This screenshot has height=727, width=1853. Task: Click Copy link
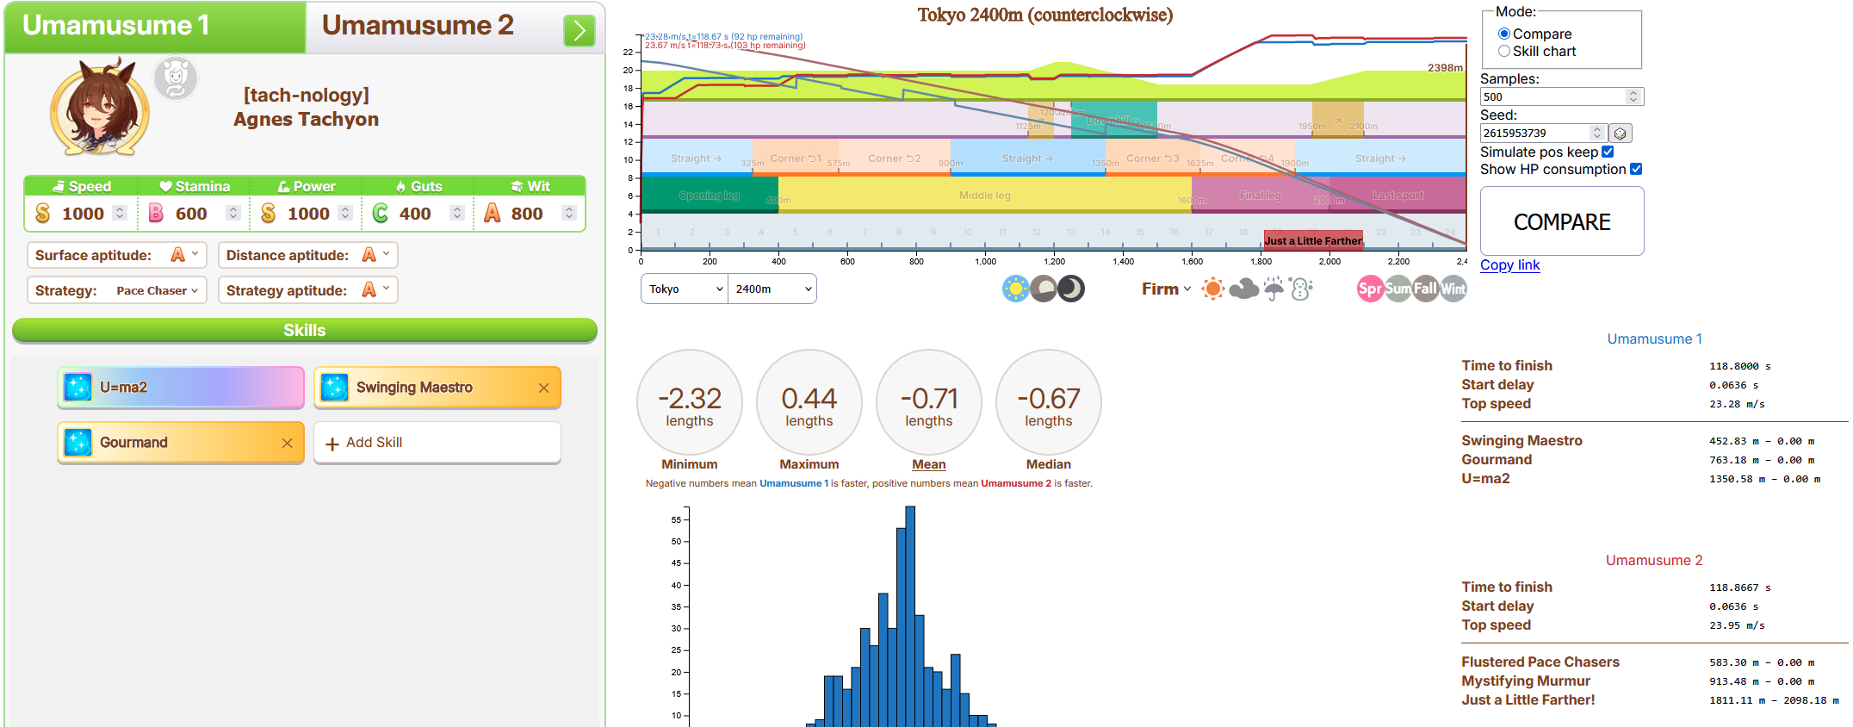(x=1510, y=265)
